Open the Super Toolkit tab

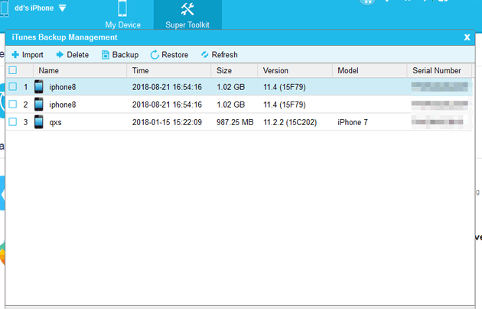187,15
